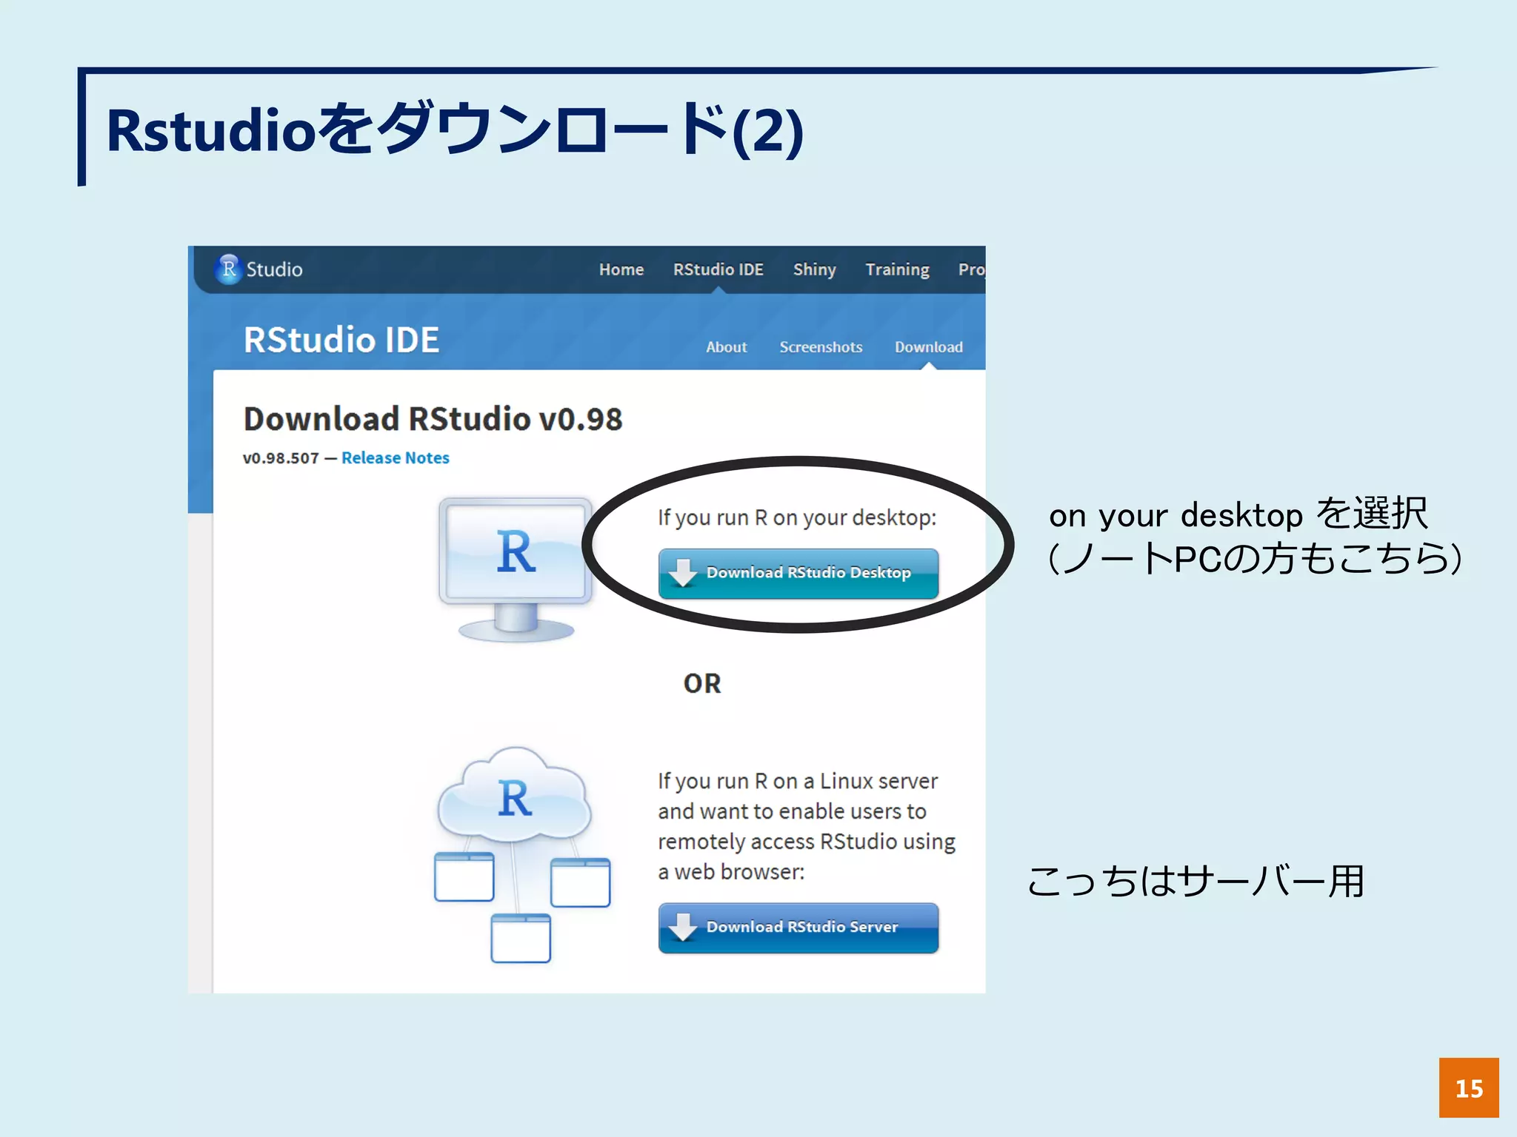Open the About sub-tab
Viewport: 1517px width, 1137px height.
click(x=726, y=347)
